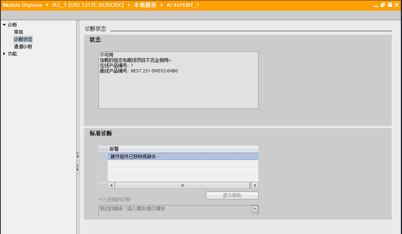Click Module Dignose breadcrumb
The image size is (402, 234).
(22, 5)
